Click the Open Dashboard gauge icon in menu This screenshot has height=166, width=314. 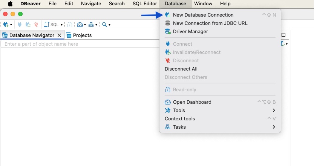click(168, 102)
